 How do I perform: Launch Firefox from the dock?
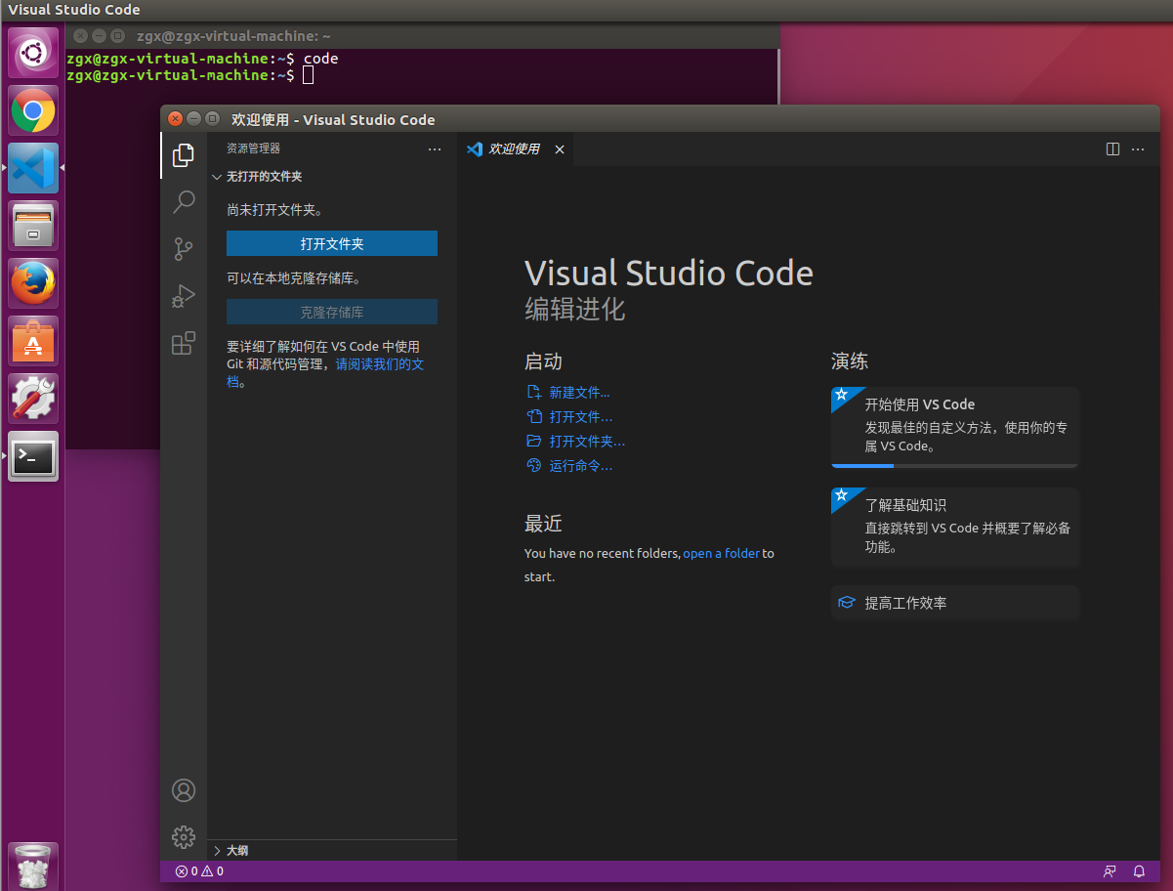(x=33, y=283)
